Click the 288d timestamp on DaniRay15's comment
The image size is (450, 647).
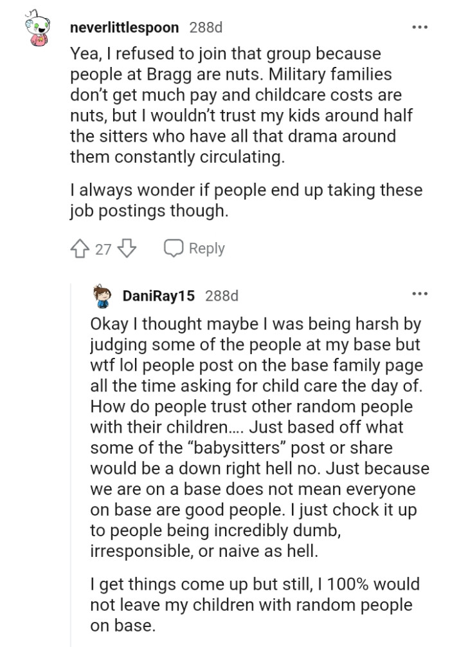[x=224, y=296]
